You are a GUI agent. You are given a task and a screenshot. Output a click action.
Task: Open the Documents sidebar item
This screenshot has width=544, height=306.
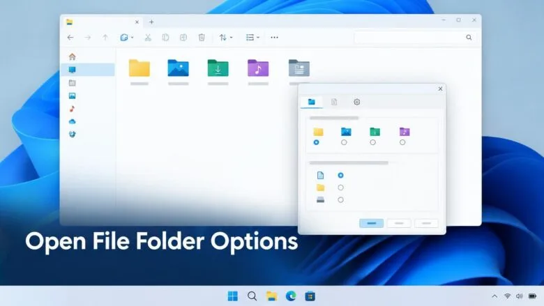(x=72, y=83)
